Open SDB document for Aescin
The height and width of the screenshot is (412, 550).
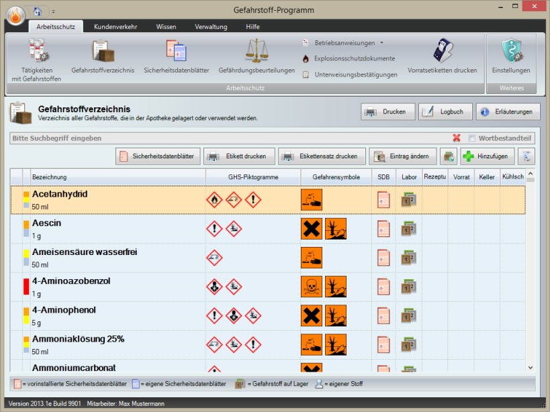(x=383, y=229)
